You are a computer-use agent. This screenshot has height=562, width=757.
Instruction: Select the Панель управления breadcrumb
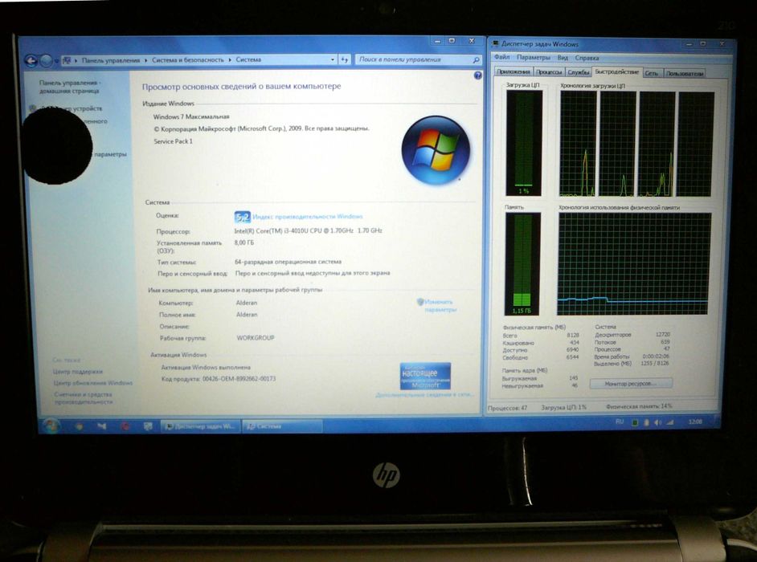111,60
